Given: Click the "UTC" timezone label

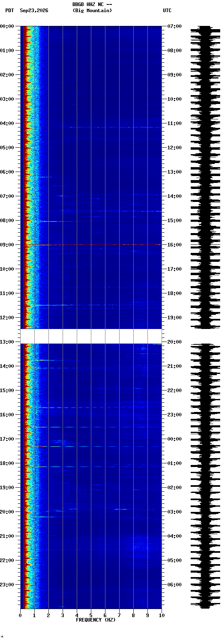Looking at the screenshot, I should (167, 11).
